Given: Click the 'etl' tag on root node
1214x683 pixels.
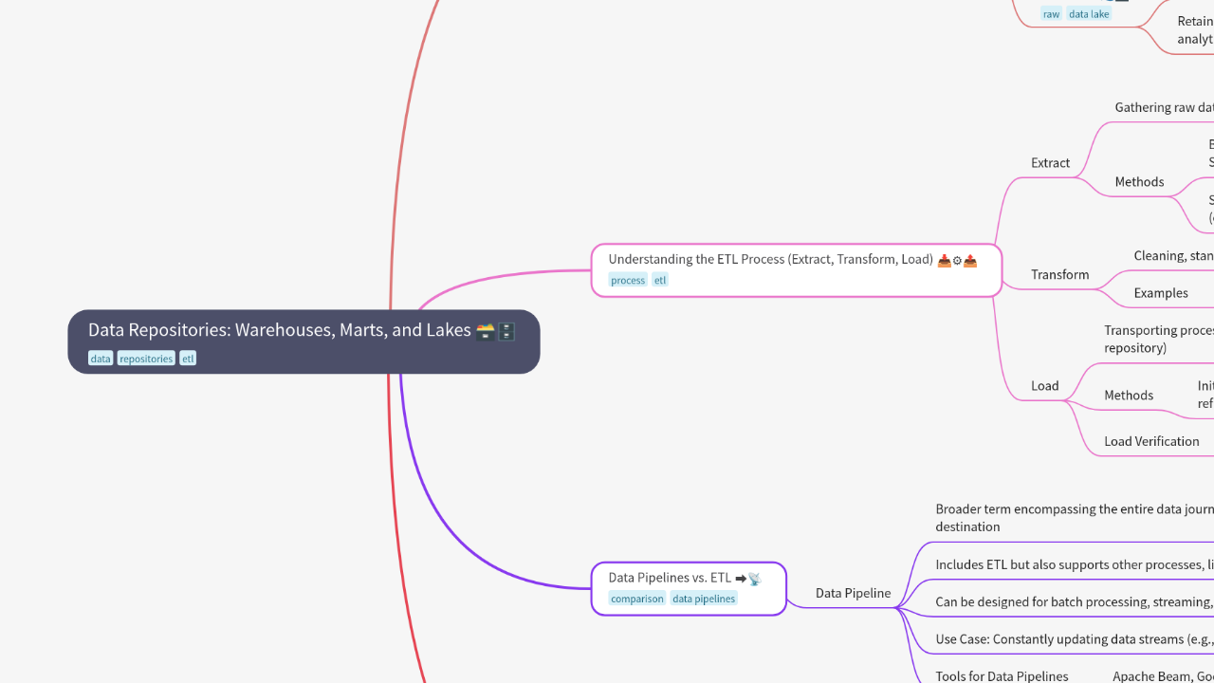Looking at the screenshot, I should click(188, 359).
